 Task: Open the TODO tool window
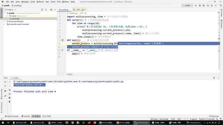pos(47,116)
